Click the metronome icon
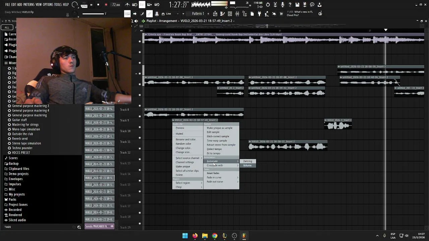The height and width of the screenshot is (241, 429). (x=127, y=5)
